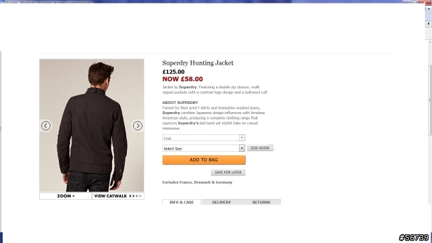
Task: Open the View Catwalk video
Action: (x=118, y=196)
